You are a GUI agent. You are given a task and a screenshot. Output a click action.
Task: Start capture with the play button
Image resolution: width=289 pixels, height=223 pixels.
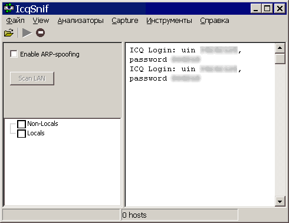pyautogui.click(x=27, y=33)
